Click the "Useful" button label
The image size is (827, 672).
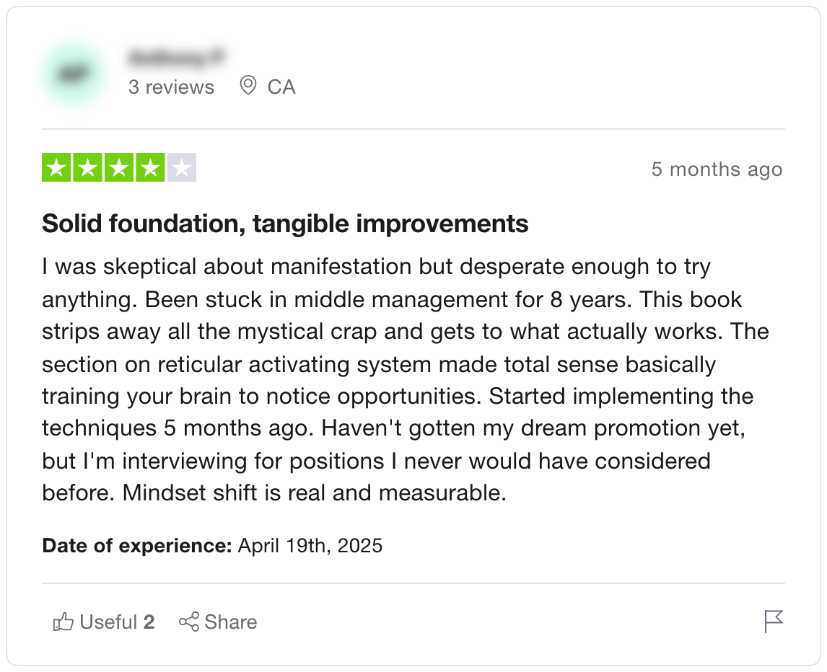108,622
